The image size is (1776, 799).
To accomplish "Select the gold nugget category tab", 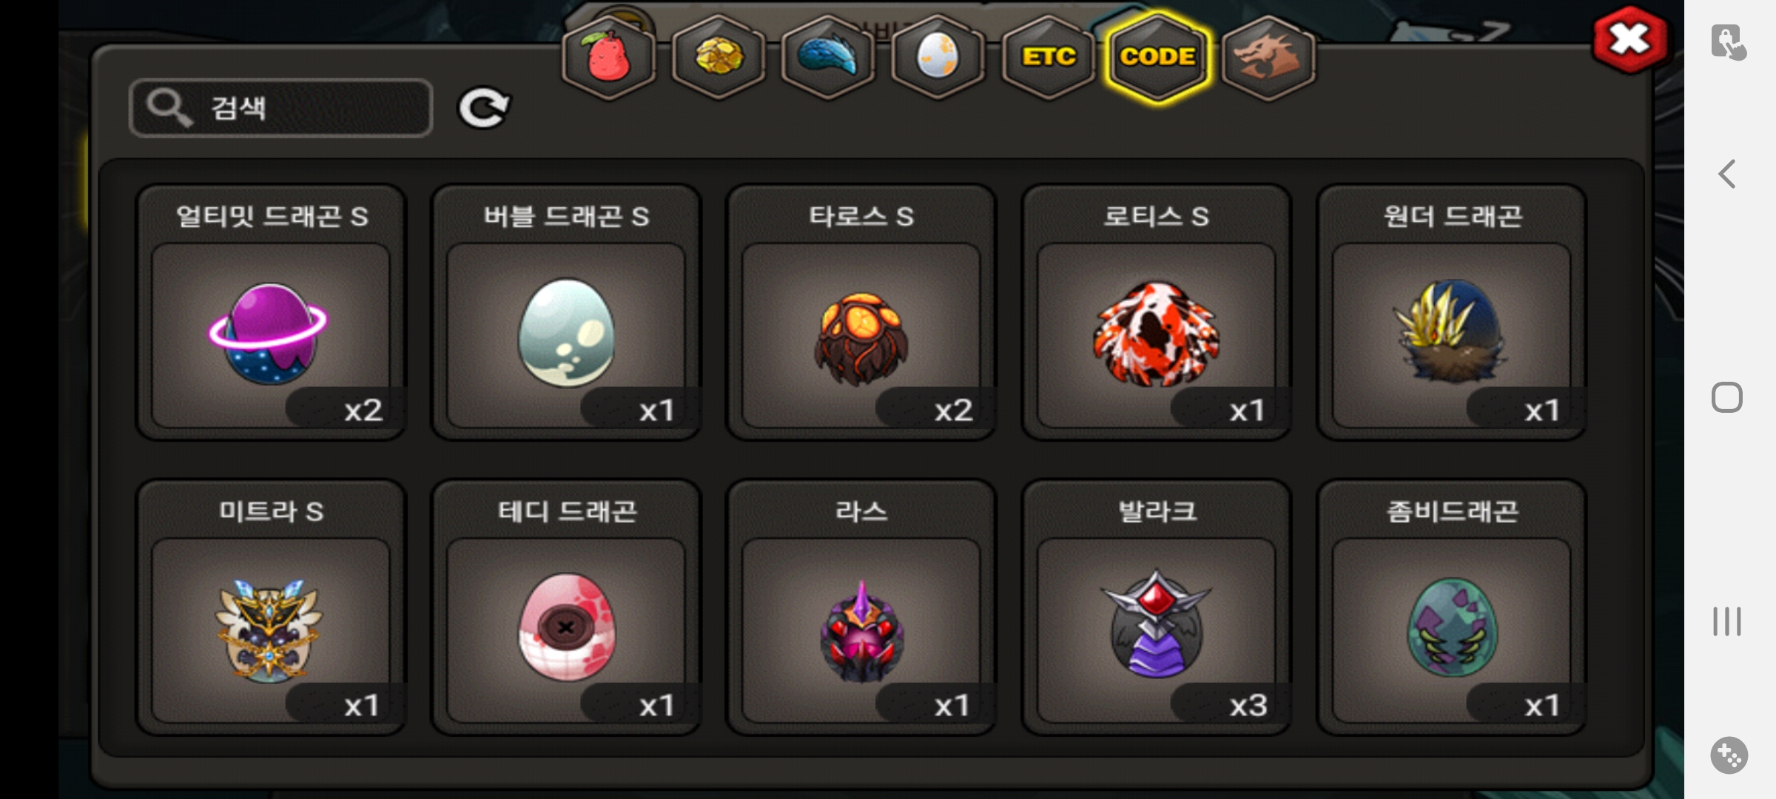I will click(719, 57).
